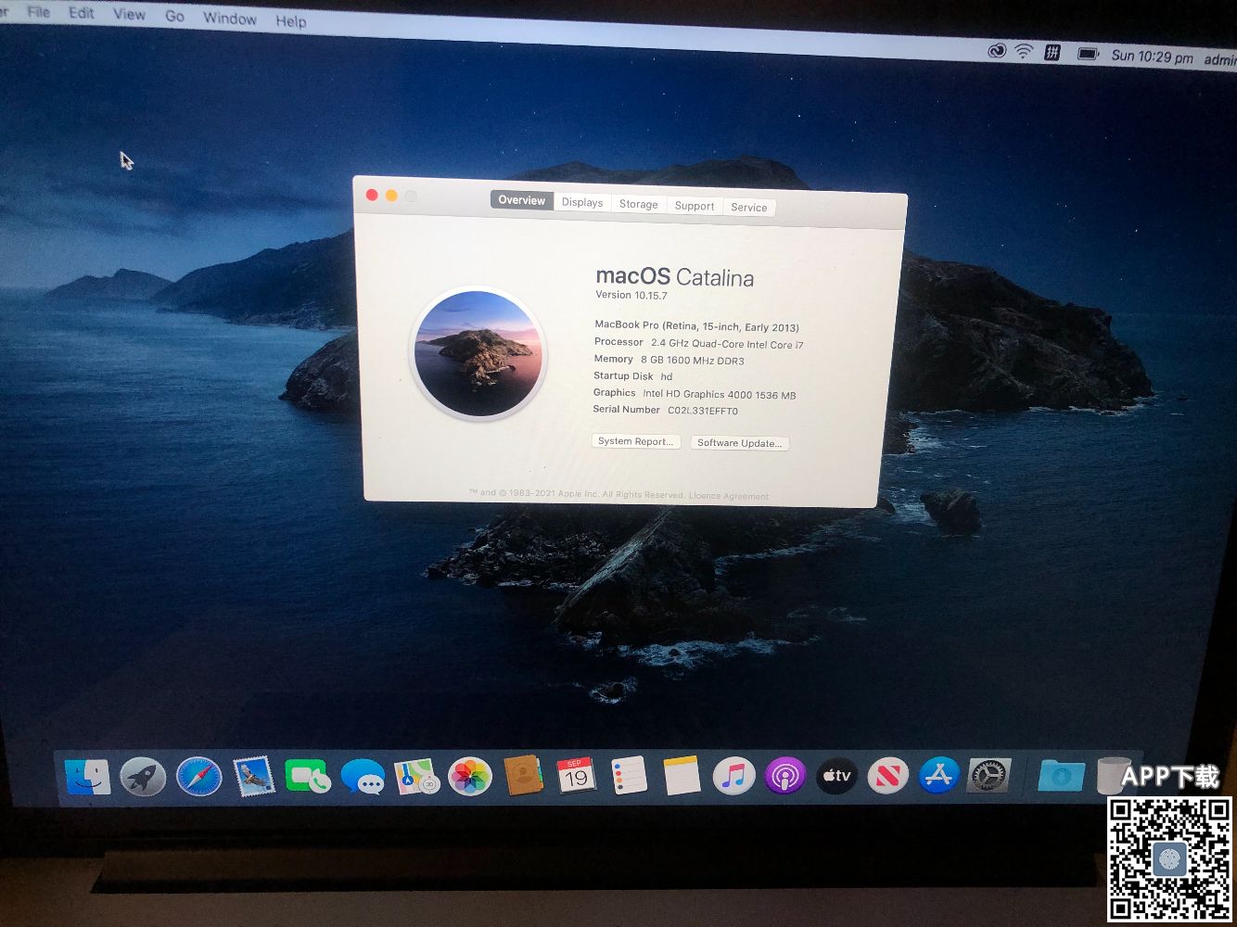Open Mail stamp icon in Dock
1237x927 pixels.
[x=253, y=777]
